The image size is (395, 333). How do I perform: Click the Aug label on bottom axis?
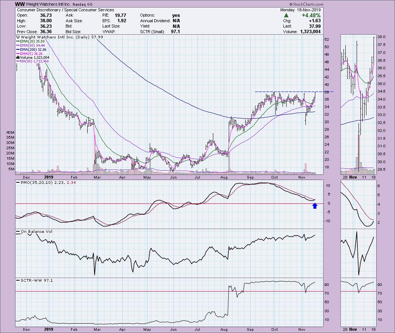pos(224,330)
